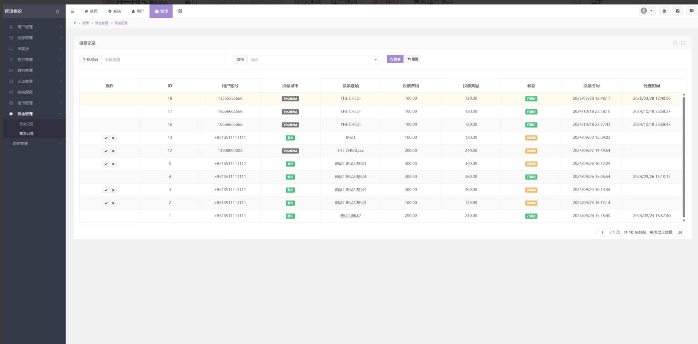Click the table's vertical scrollbar

pyautogui.click(x=683, y=158)
